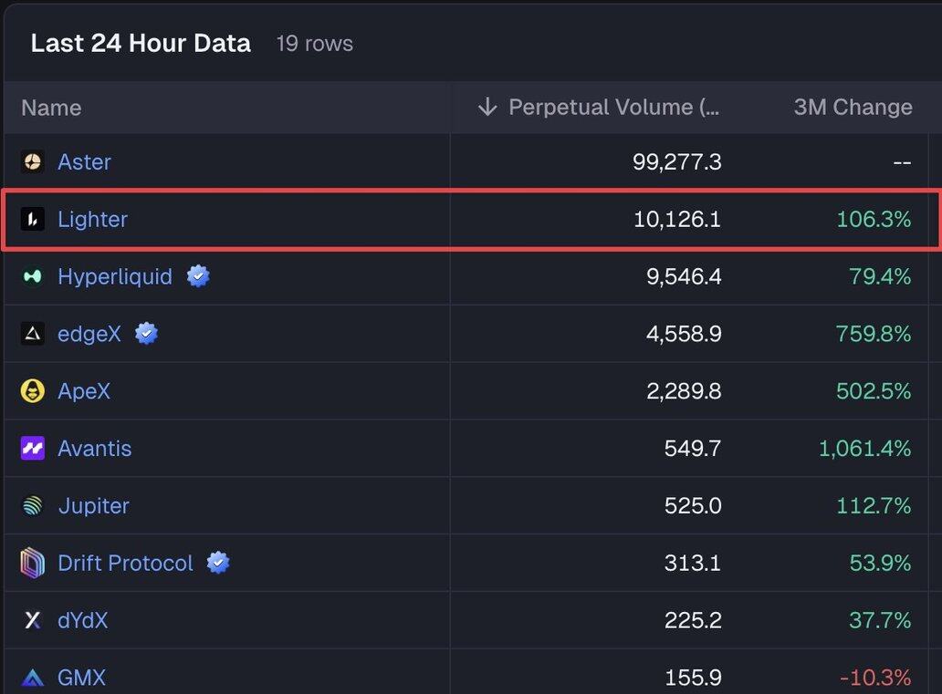Screen dimensions: 942x694
Task: Open the Hyperliquid protocol link
Action: tap(115, 276)
